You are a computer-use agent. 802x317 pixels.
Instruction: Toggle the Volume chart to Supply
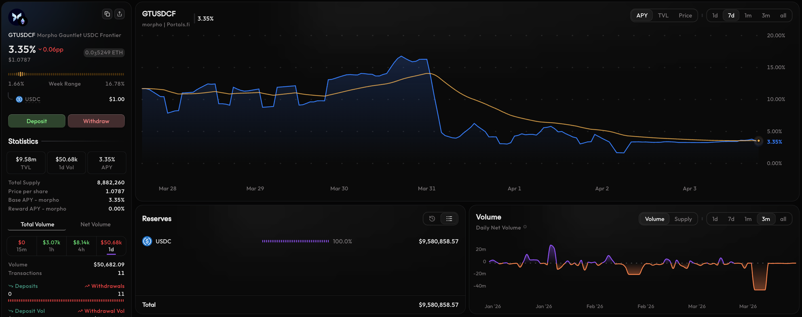coord(683,219)
